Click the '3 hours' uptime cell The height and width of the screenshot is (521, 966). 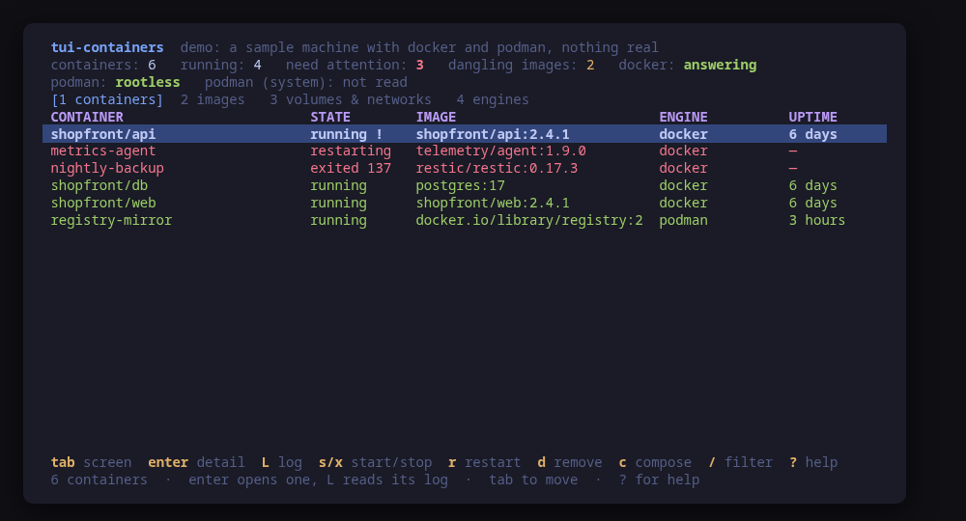click(817, 220)
